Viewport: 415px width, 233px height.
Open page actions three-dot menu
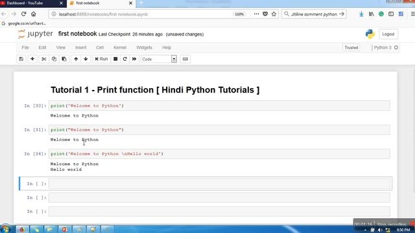pyautogui.click(x=256, y=14)
